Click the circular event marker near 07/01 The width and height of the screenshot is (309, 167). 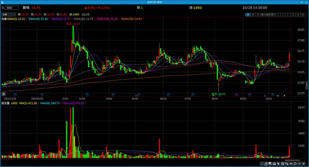(x=193, y=95)
